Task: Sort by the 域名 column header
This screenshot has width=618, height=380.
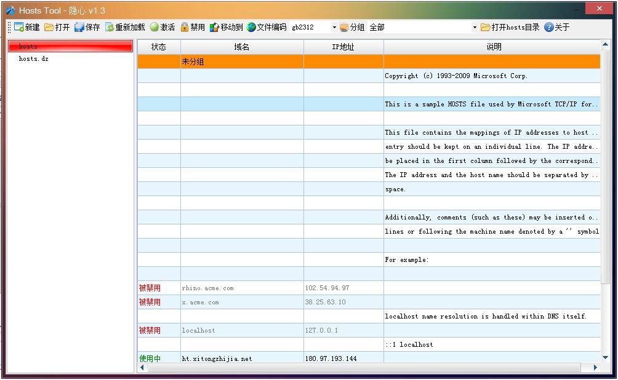Action: 242,47
